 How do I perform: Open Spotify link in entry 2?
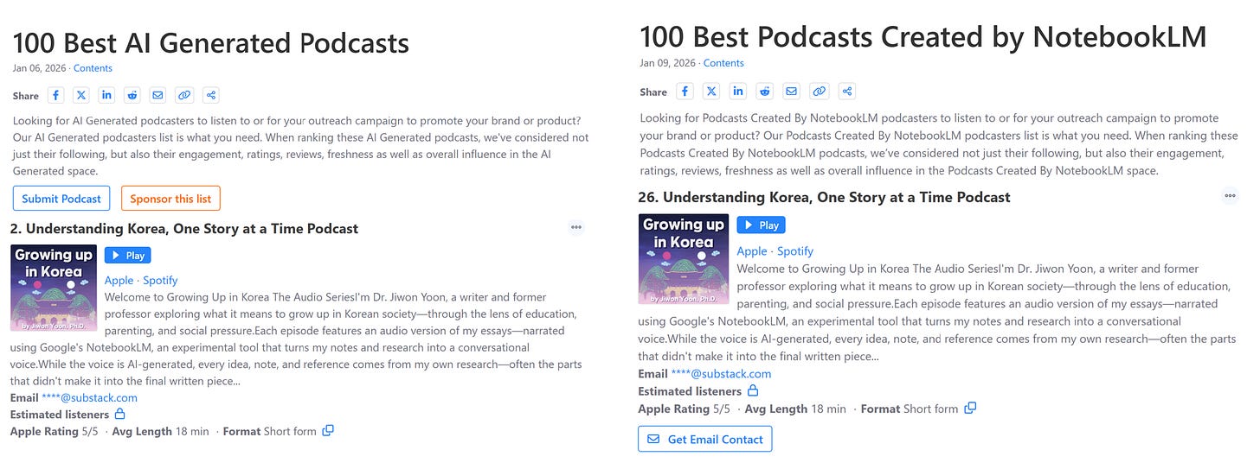[160, 280]
